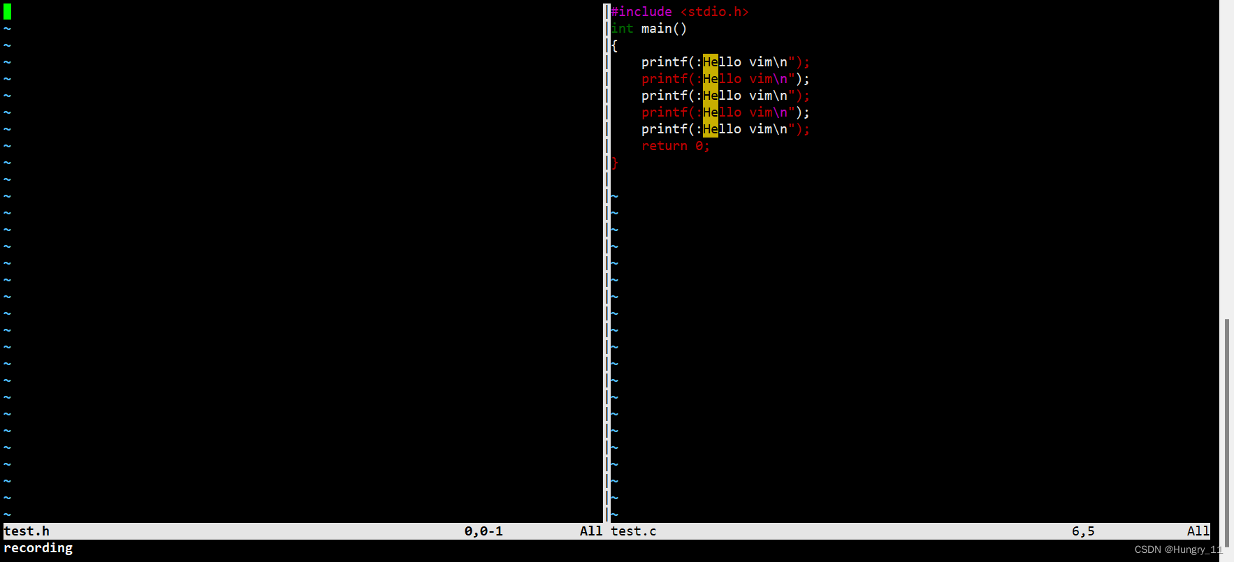Click the green cursor block in test.h

pos(8,12)
